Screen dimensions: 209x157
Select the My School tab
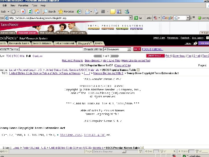pos(62,33)
